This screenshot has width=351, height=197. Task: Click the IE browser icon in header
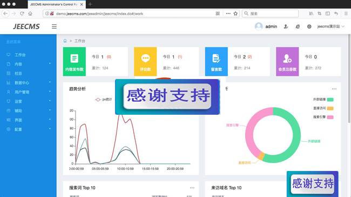(298, 27)
